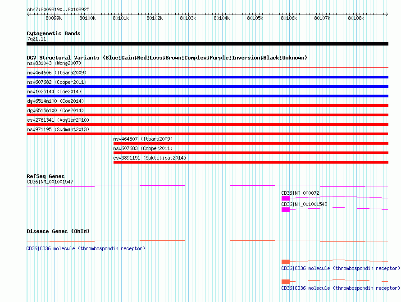Viewport: 401px width, 302px height.
Task: Click the Cytogenetic Bands track title
Action: [x=54, y=33]
